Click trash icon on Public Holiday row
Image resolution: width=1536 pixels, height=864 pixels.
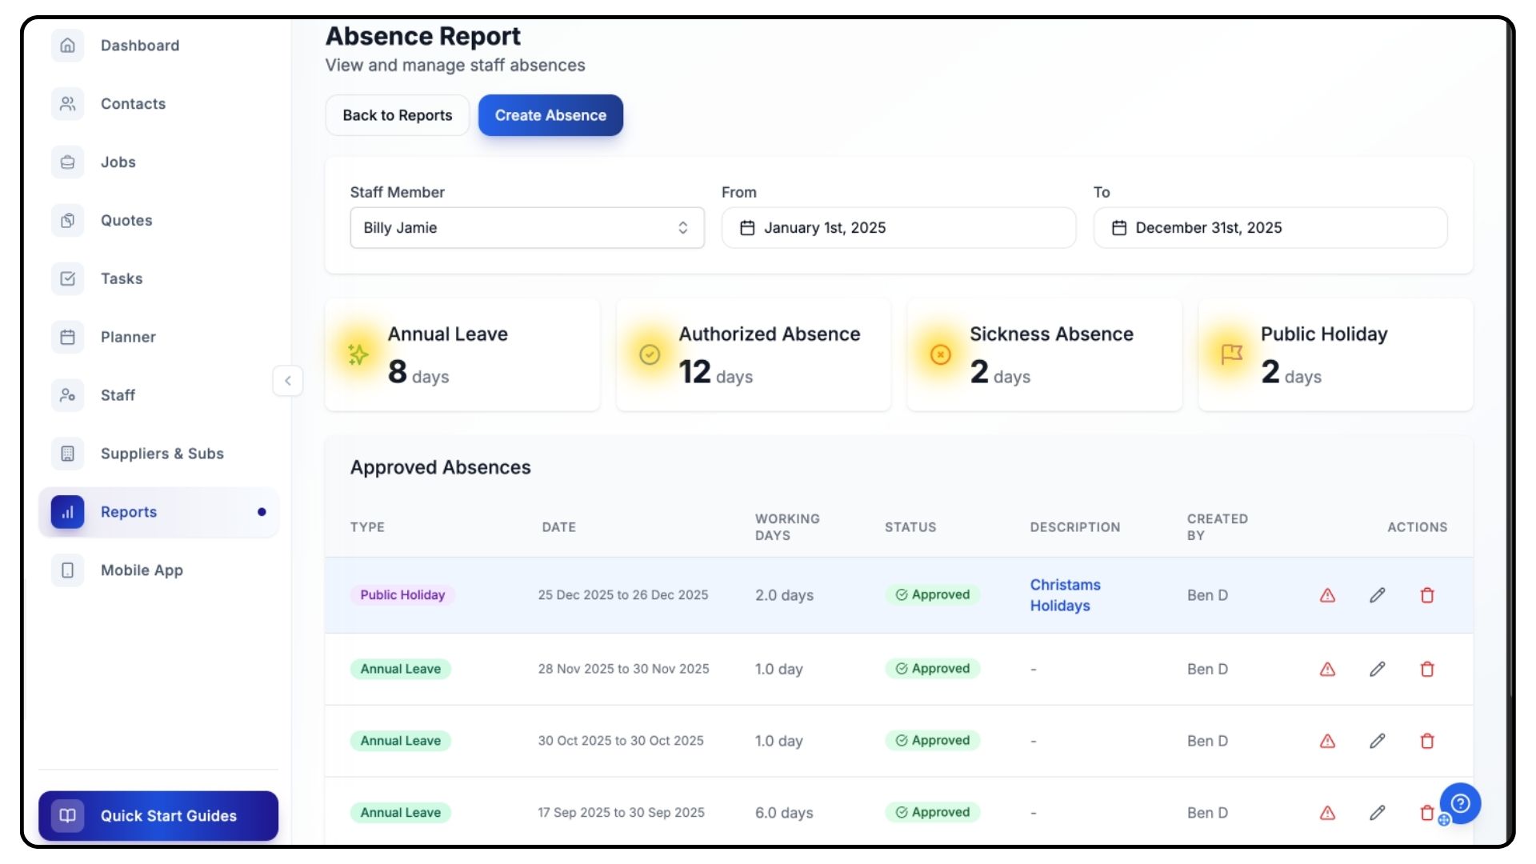(1426, 595)
